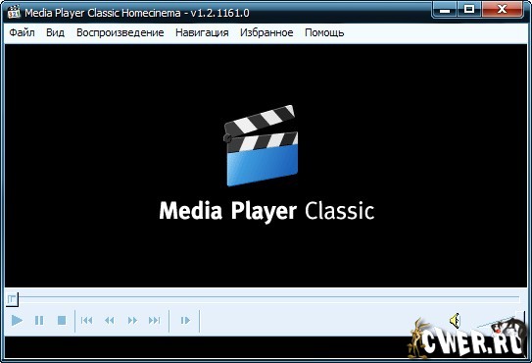Click the seek bar slider thumb

(12, 299)
